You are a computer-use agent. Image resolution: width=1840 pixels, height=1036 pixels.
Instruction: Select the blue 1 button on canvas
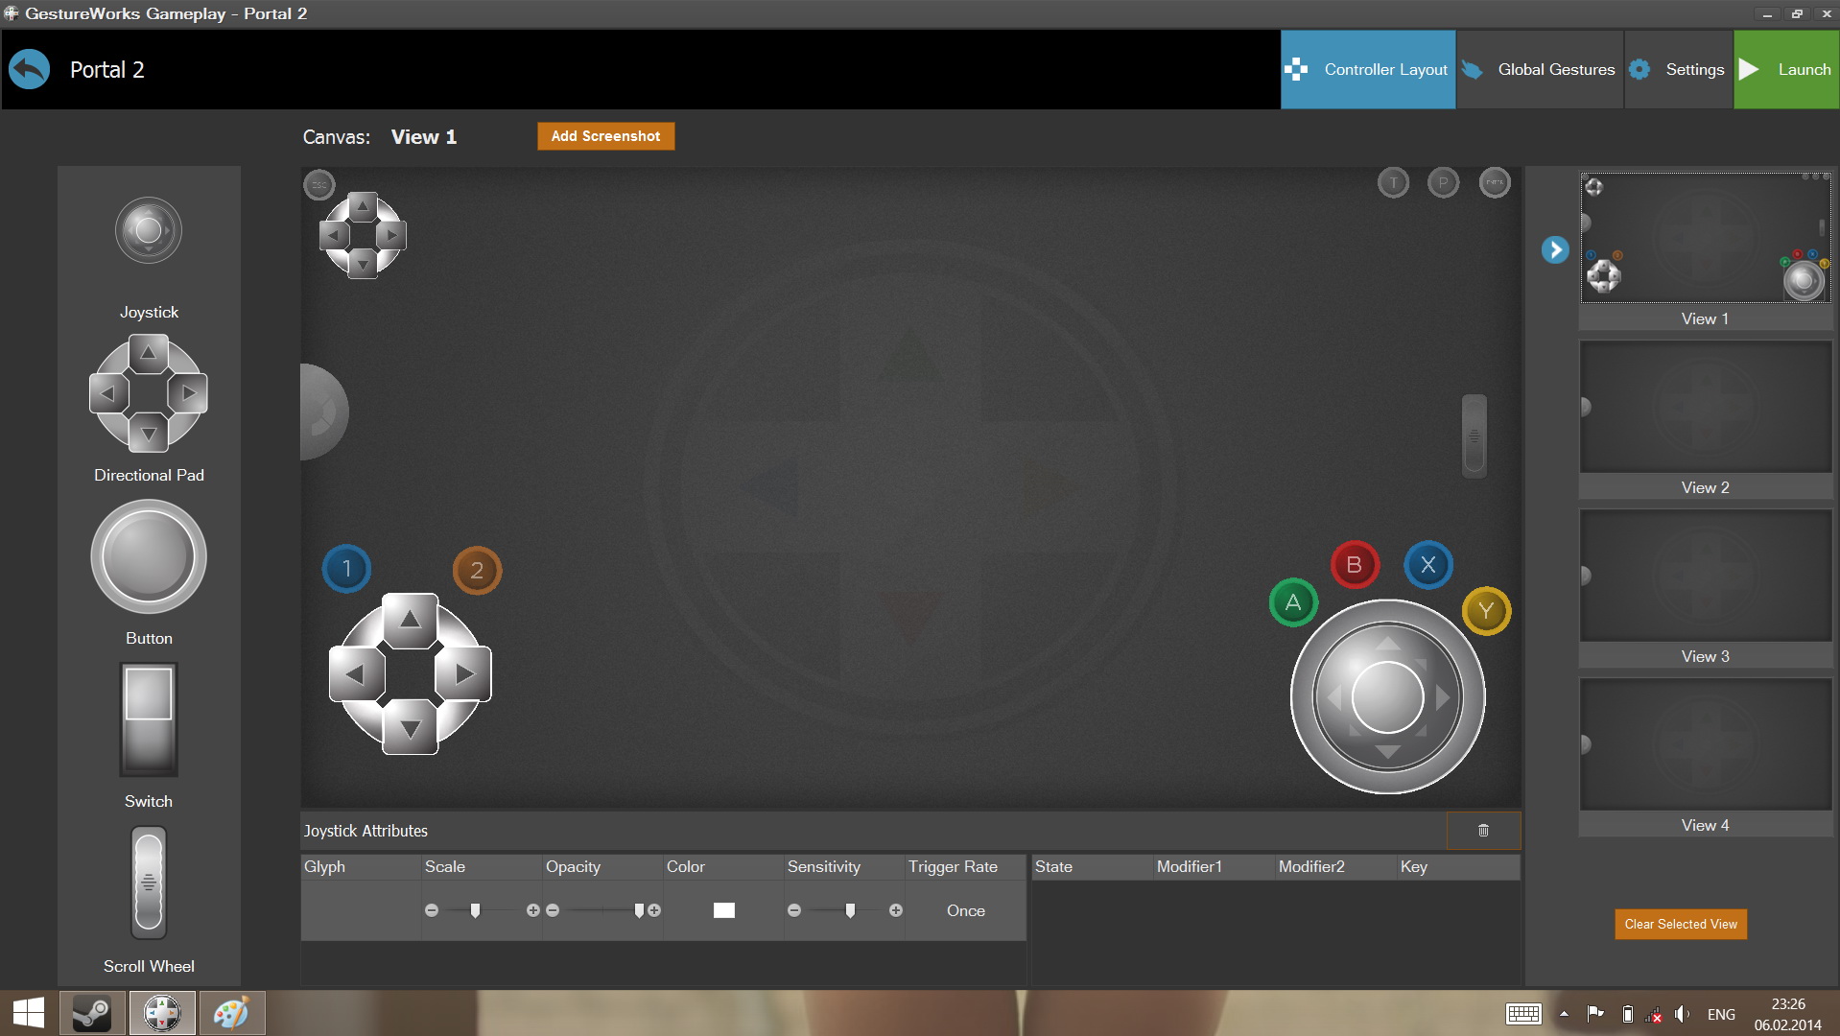coord(346,569)
